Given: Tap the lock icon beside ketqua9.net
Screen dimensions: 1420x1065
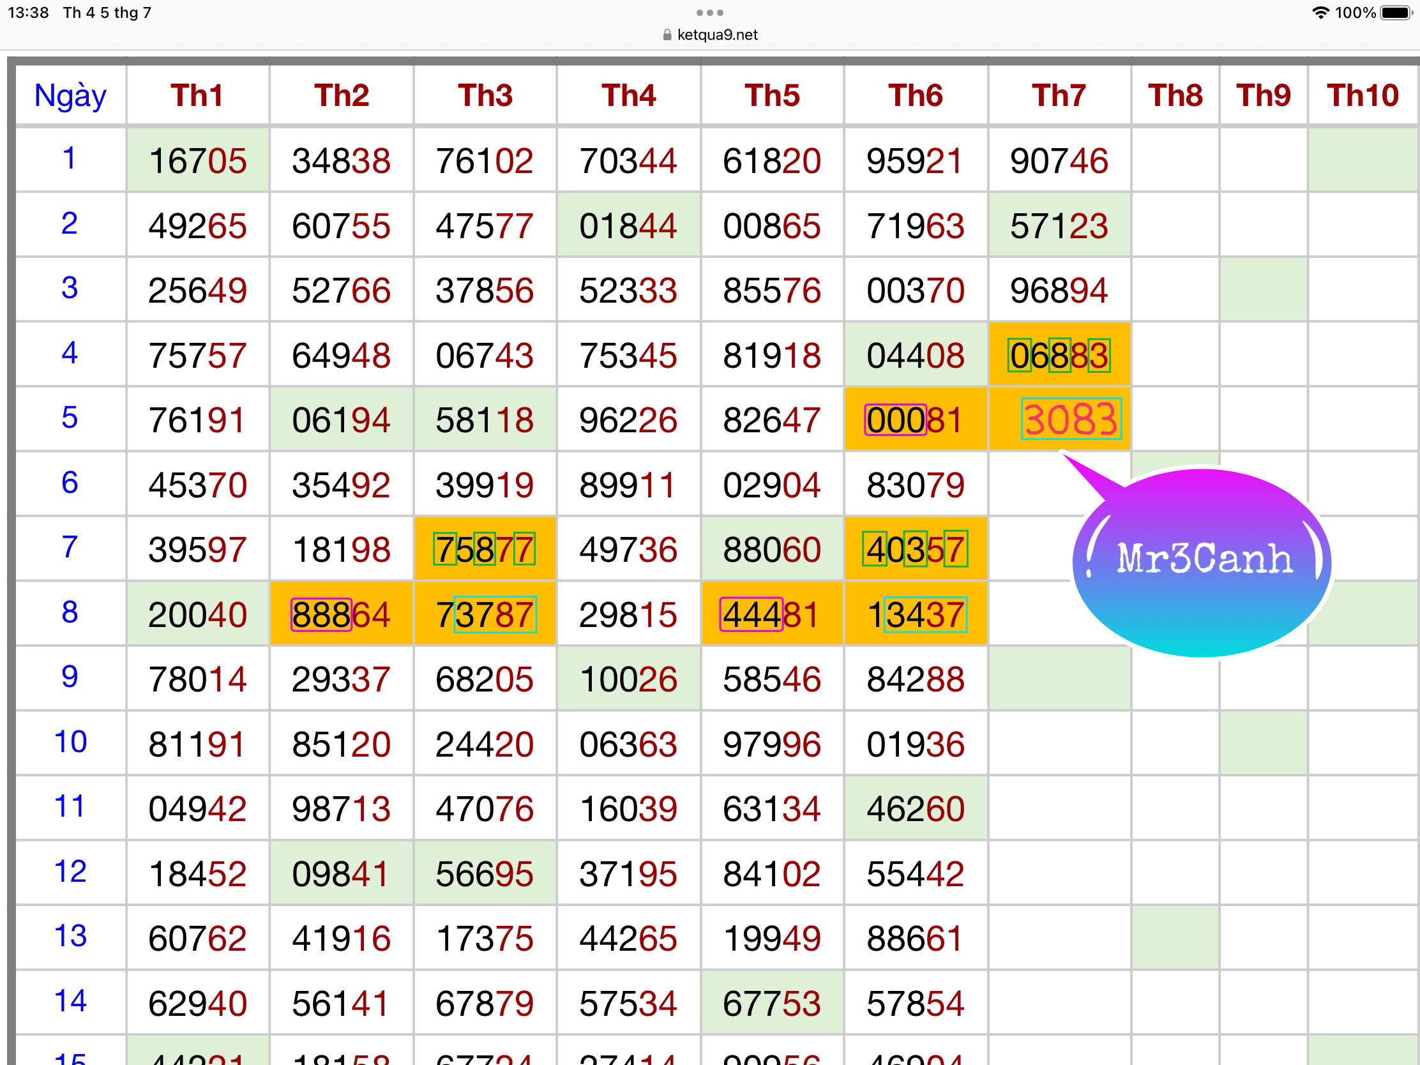Looking at the screenshot, I should pyautogui.click(x=667, y=34).
